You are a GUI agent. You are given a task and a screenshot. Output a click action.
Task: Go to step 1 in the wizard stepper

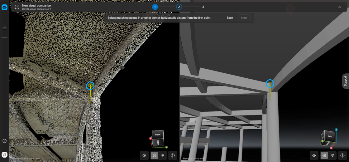155,7
